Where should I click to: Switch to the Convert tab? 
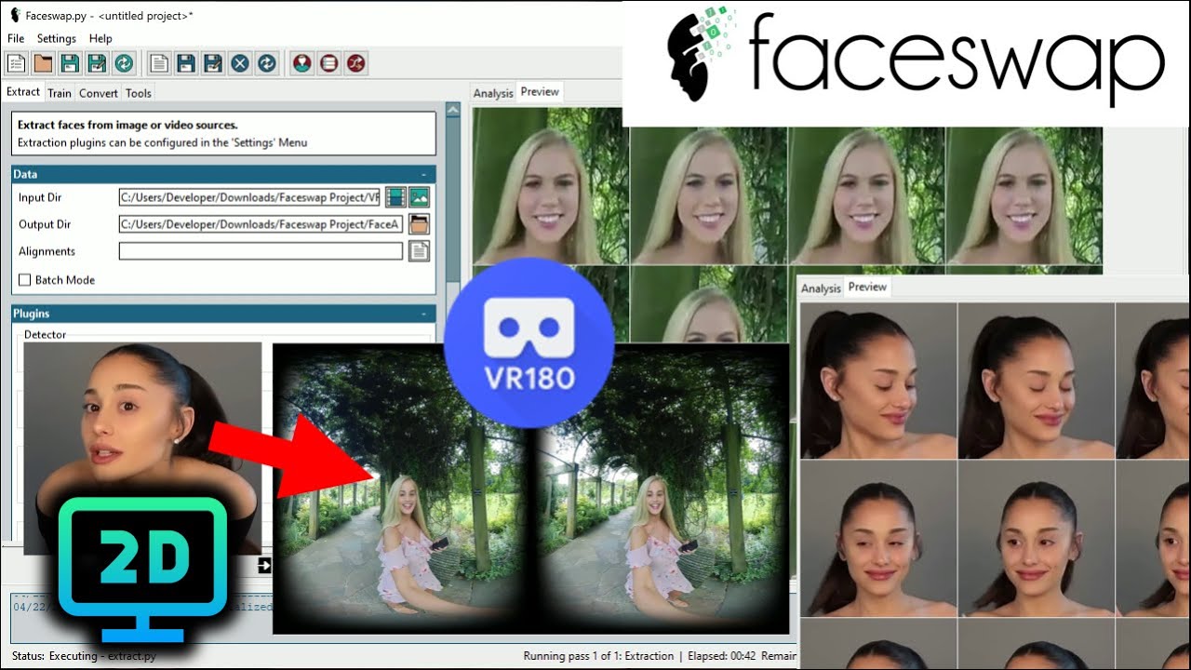99,93
